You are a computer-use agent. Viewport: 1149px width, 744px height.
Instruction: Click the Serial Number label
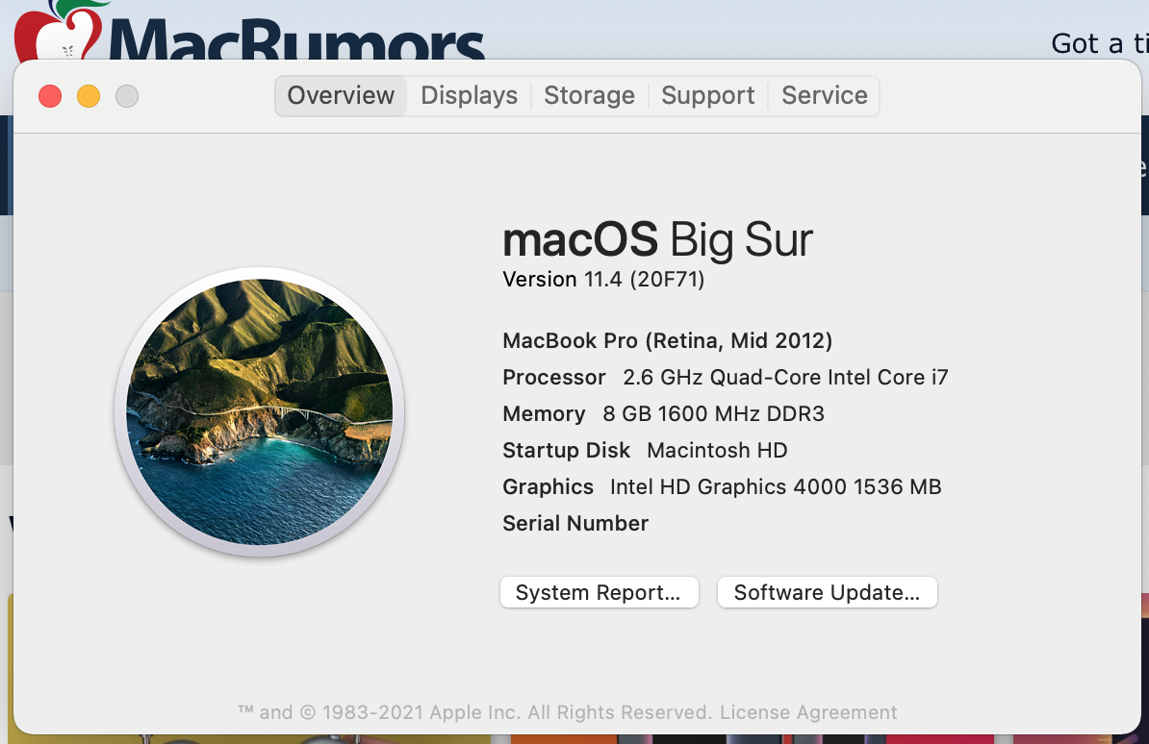click(x=575, y=524)
